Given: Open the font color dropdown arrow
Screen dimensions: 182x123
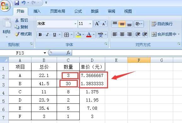Looking at the screenshot, I should click(94, 34).
